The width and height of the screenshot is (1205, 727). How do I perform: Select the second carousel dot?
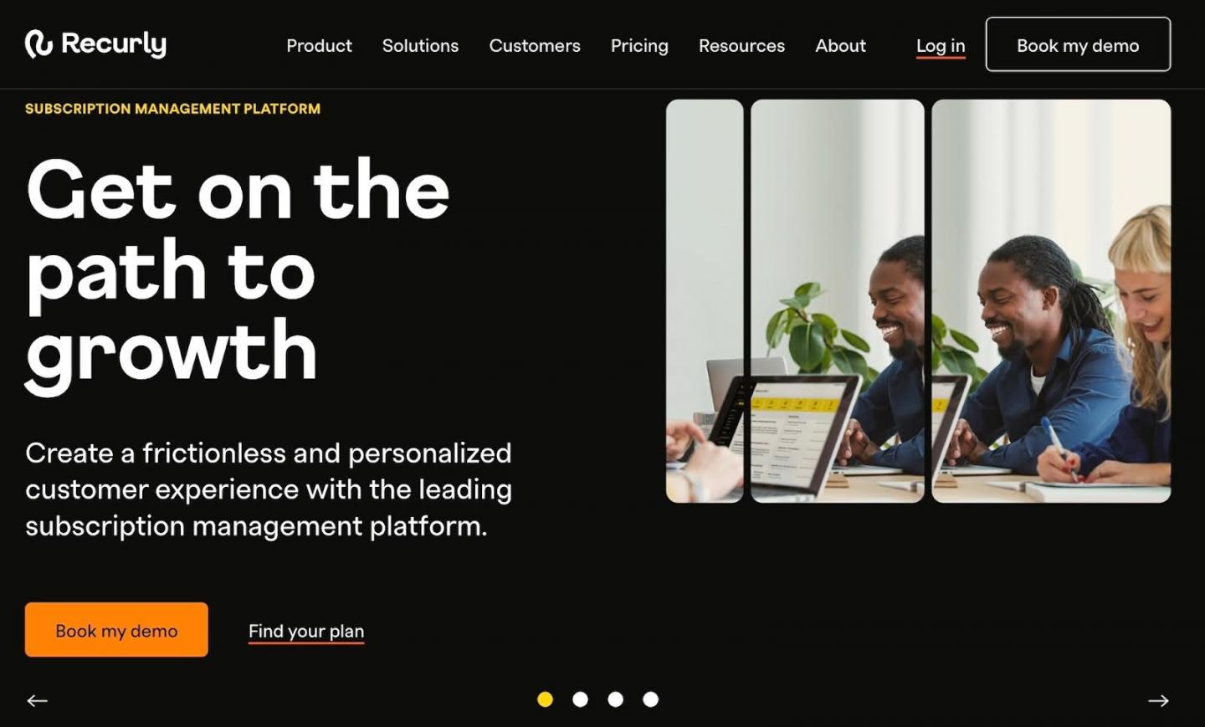pos(580,699)
